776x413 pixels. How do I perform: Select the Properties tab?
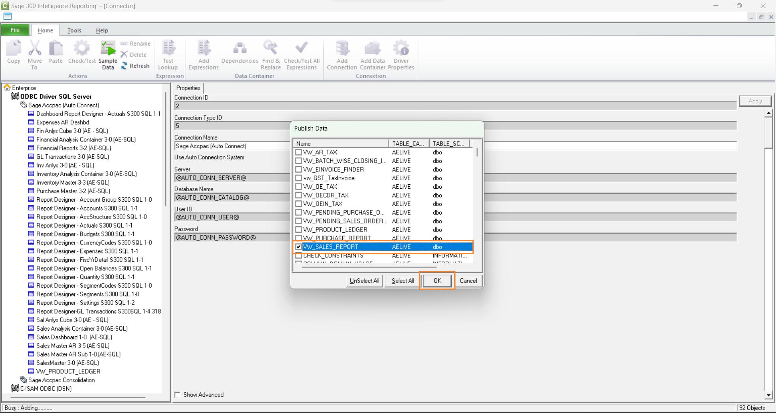pyautogui.click(x=188, y=88)
